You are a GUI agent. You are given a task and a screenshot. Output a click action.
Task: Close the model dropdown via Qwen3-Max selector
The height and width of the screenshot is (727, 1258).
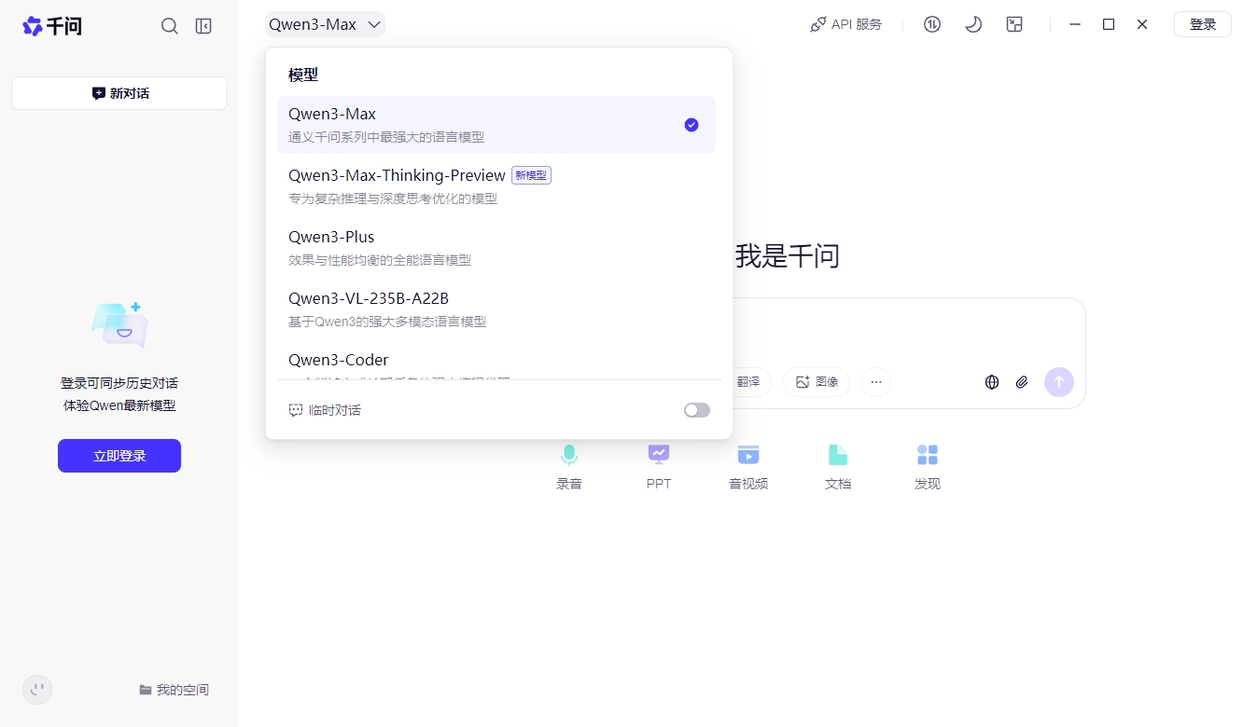[x=324, y=24]
